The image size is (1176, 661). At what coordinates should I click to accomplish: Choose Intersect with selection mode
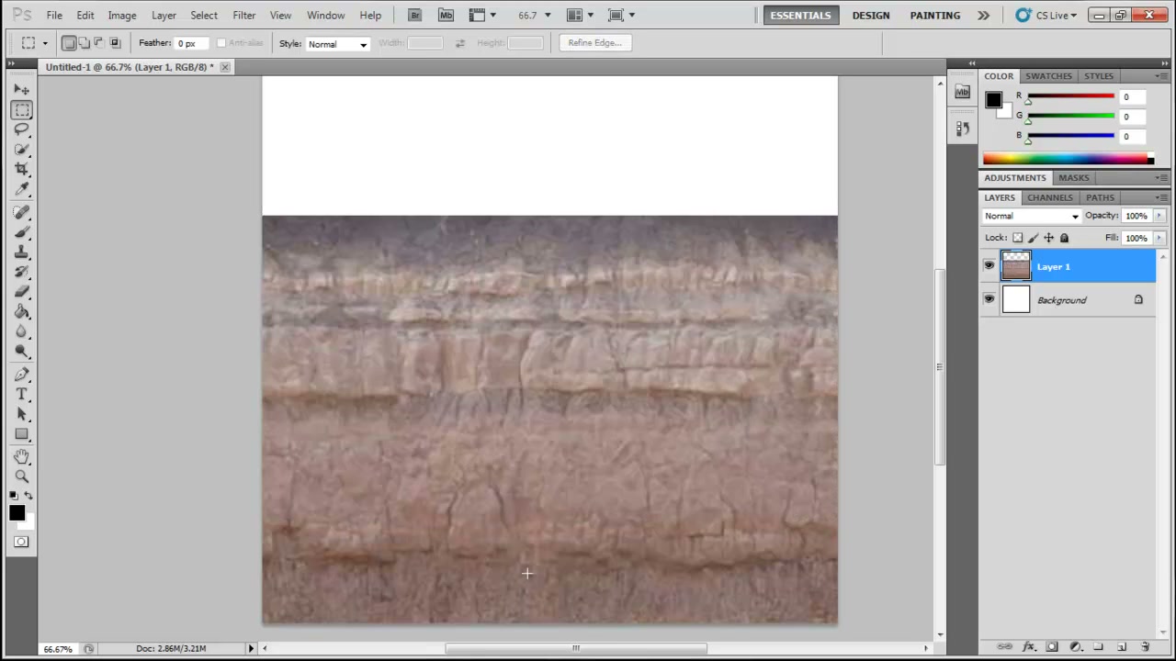(115, 43)
